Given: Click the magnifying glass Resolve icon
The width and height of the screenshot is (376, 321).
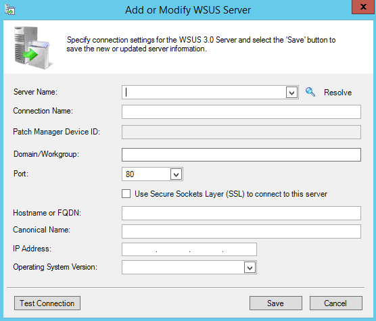Looking at the screenshot, I should [310, 92].
